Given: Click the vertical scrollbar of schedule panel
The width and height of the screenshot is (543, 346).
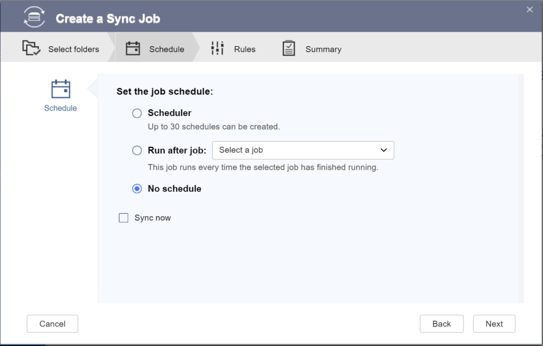Looking at the screenshot, I should coord(521,188).
